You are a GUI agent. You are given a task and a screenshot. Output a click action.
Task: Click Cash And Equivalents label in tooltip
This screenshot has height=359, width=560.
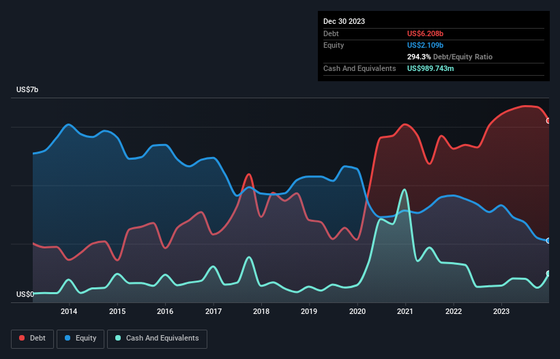[x=359, y=68]
